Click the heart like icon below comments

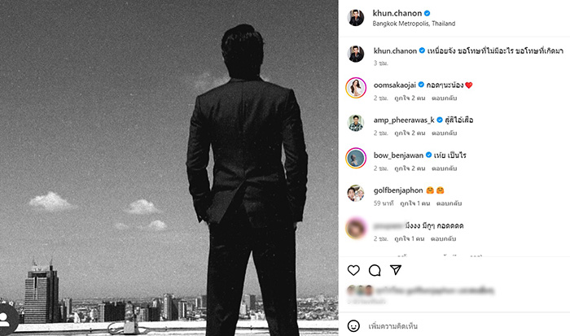click(354, 270)
